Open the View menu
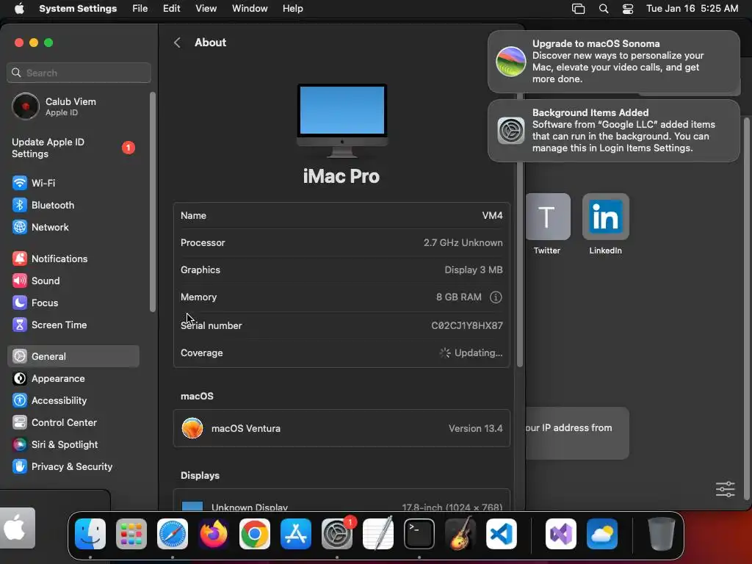 206,9
